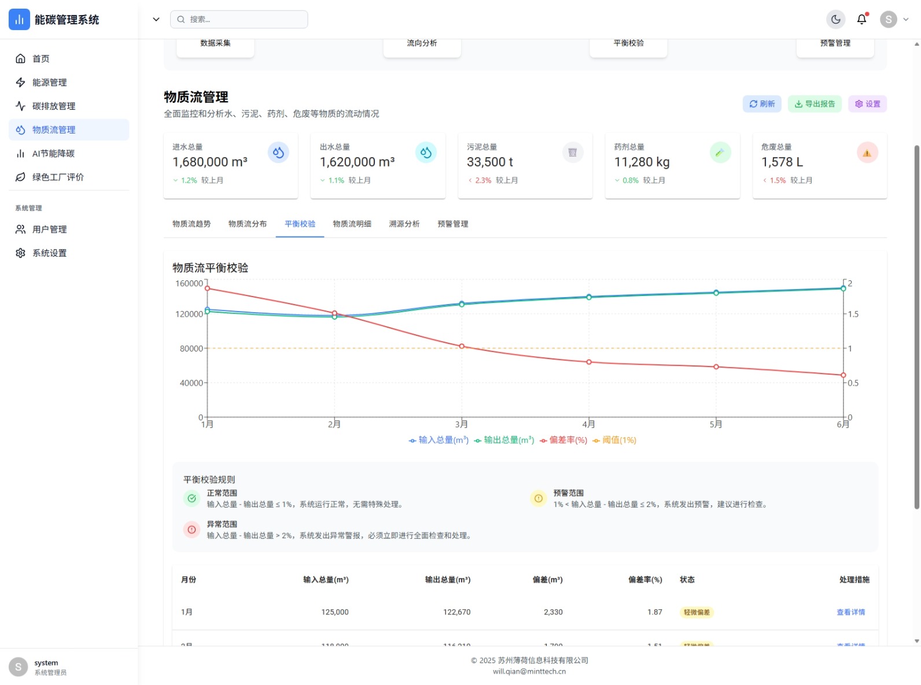Toggle dark mode with the moon icon
Image resolution: width=921 pixels, height=685 pixels.
pos(835,20)
